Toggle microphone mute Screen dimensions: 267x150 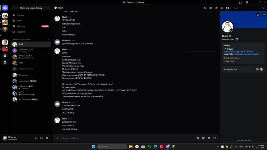(36, 138)
